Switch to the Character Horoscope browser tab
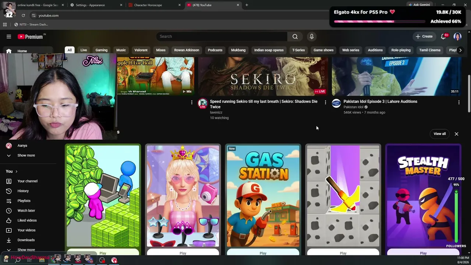471x265 pixels. point(155,5)
